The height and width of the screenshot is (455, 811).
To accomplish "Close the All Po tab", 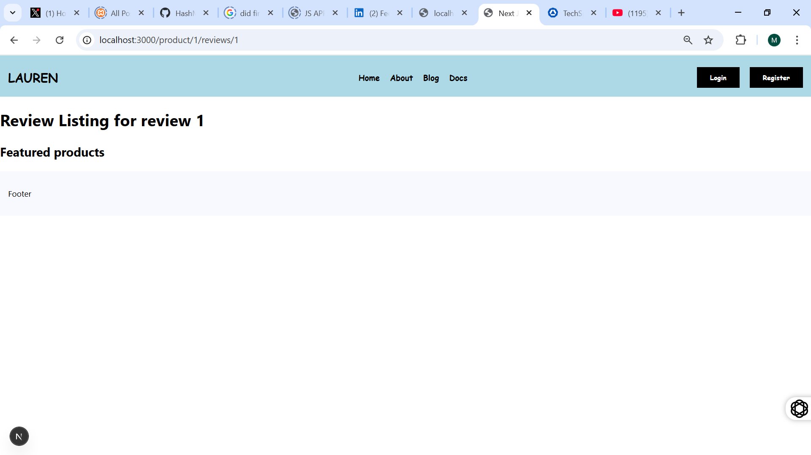I will (x=142, y=13).
